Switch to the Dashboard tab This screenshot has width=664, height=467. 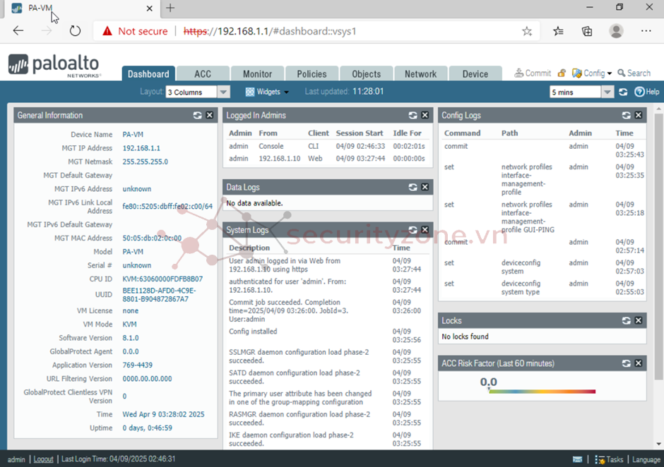coord(148,73)
